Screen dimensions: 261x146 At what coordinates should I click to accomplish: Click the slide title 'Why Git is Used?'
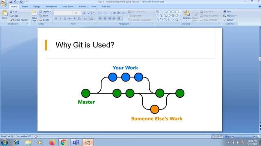coord(85,45)
